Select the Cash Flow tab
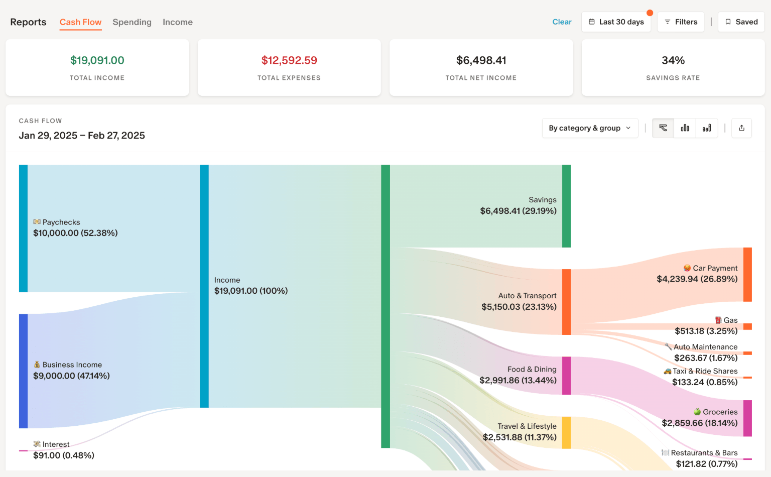The width and height of the screenshot is (771, 477). 80,22
